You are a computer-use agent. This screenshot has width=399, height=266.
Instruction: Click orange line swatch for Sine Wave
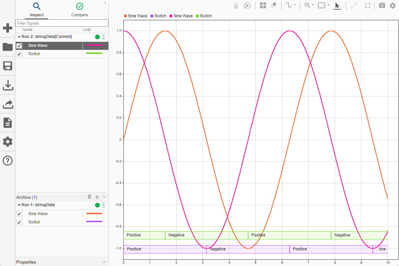[x=94, y=214]
